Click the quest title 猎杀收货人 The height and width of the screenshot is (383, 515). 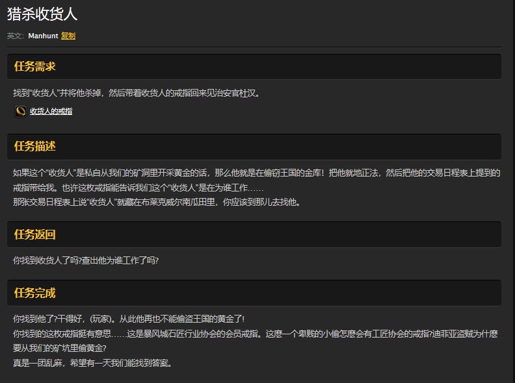[x=42, y=14]
